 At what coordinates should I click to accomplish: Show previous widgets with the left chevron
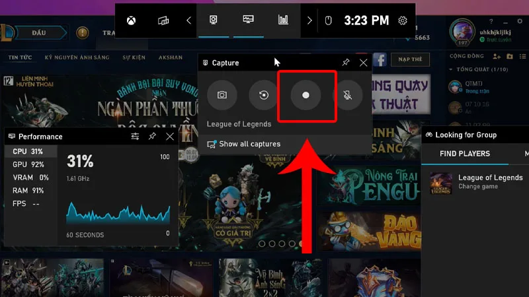(188, 21)
